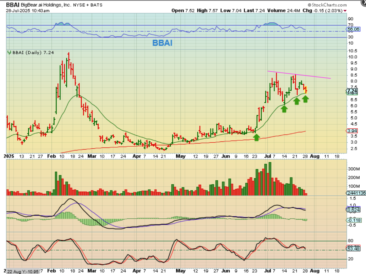Click the Open 7.52 value
The width and height of the screenshot is (366, 274).
click(184, 11)
